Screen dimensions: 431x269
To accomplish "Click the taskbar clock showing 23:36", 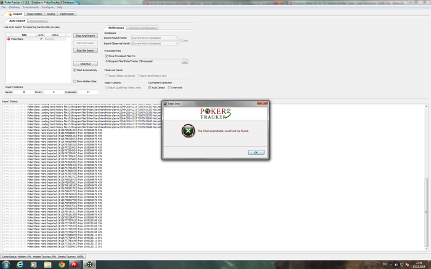I will (x=419, y=265).
